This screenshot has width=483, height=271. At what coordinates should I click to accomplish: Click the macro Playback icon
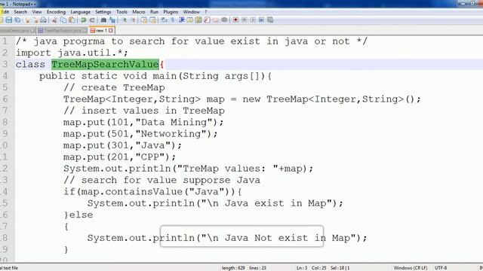[253, 20]
